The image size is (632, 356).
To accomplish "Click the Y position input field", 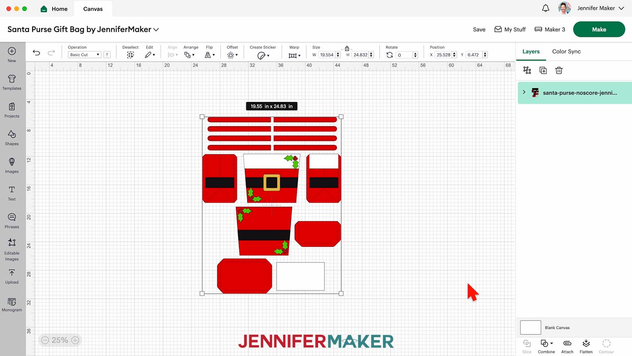I will [x=474, y=55].
